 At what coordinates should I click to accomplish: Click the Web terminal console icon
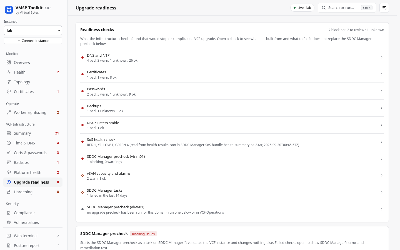click(x=9, y=236)
